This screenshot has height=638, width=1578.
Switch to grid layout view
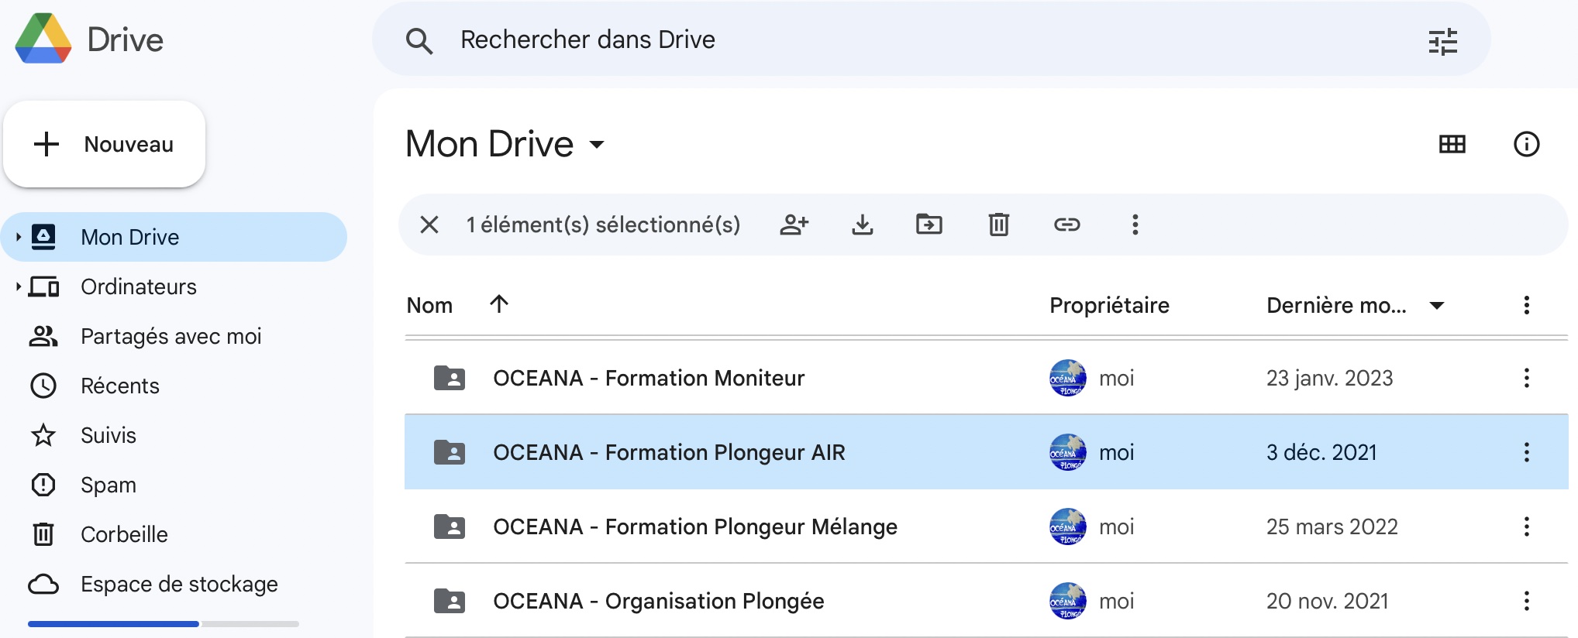click(x=1452, y=144)
